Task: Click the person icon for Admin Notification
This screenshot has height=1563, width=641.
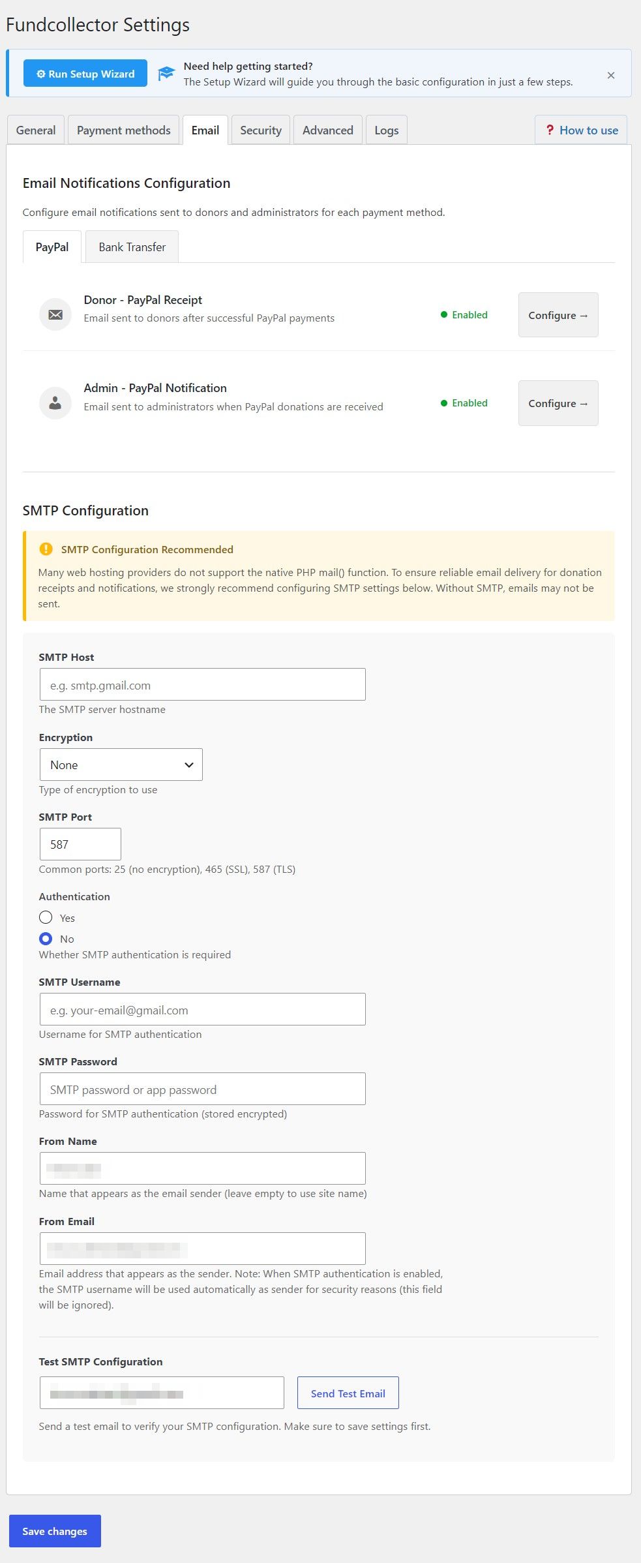Action: [55, 403]
